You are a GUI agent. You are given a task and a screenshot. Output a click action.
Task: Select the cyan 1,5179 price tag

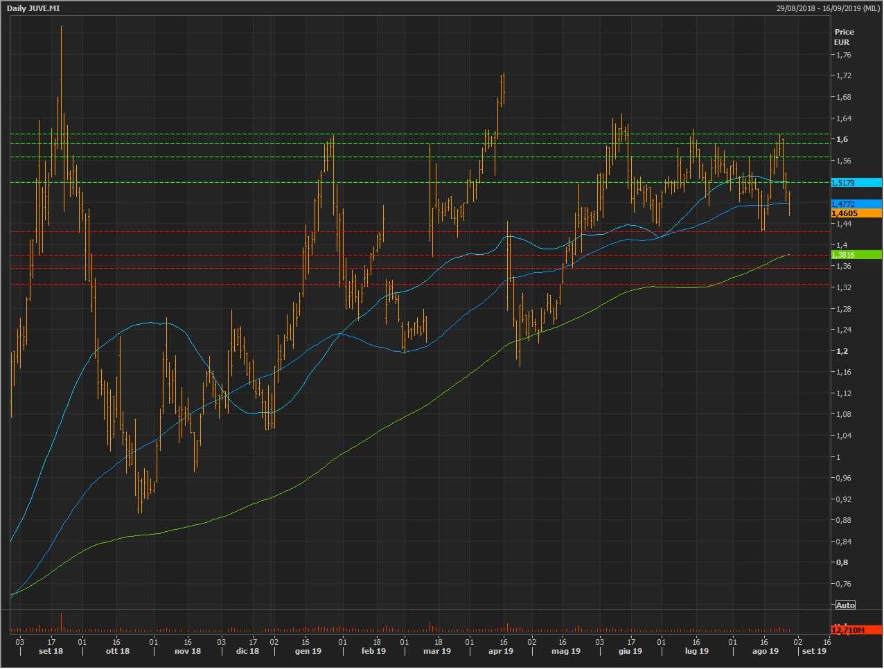(856, 183)
